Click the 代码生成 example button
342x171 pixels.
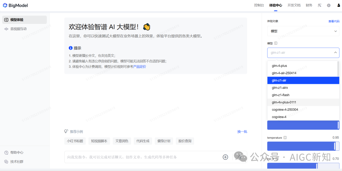(143, 141)
